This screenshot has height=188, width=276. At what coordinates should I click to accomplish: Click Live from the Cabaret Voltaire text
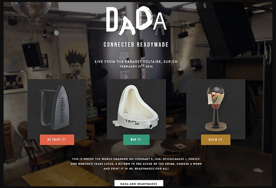click(136, 62)
